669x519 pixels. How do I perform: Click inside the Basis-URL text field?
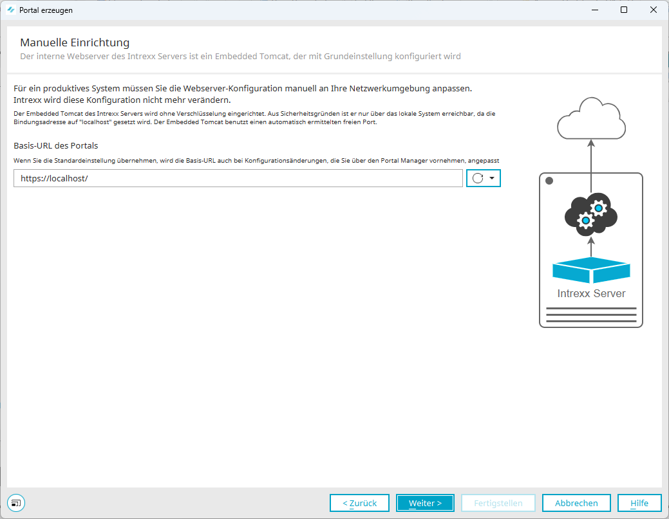click(x=238, y=178)
